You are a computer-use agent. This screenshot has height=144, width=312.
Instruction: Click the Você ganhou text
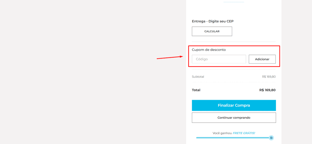tap(222, 133)
